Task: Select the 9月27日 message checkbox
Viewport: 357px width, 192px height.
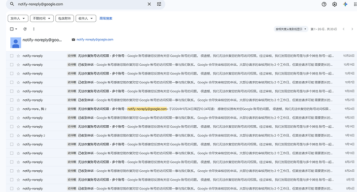Action: click(x=11, y=100)
